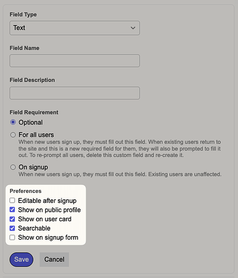Click the Field Description label text
This screenshot has height=278, width=238.
[x=32, y=80]
